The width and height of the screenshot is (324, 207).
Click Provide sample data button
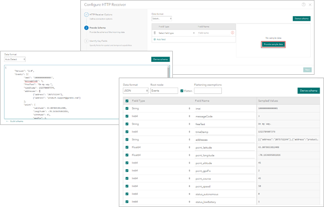(273, 44)
